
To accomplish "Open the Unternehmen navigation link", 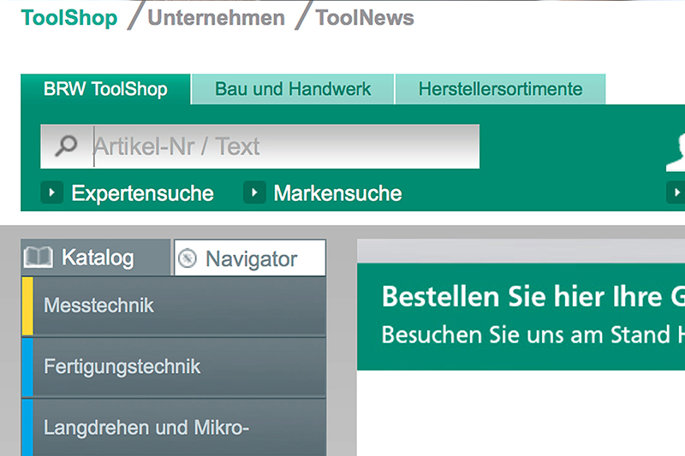I will (217, 18).
